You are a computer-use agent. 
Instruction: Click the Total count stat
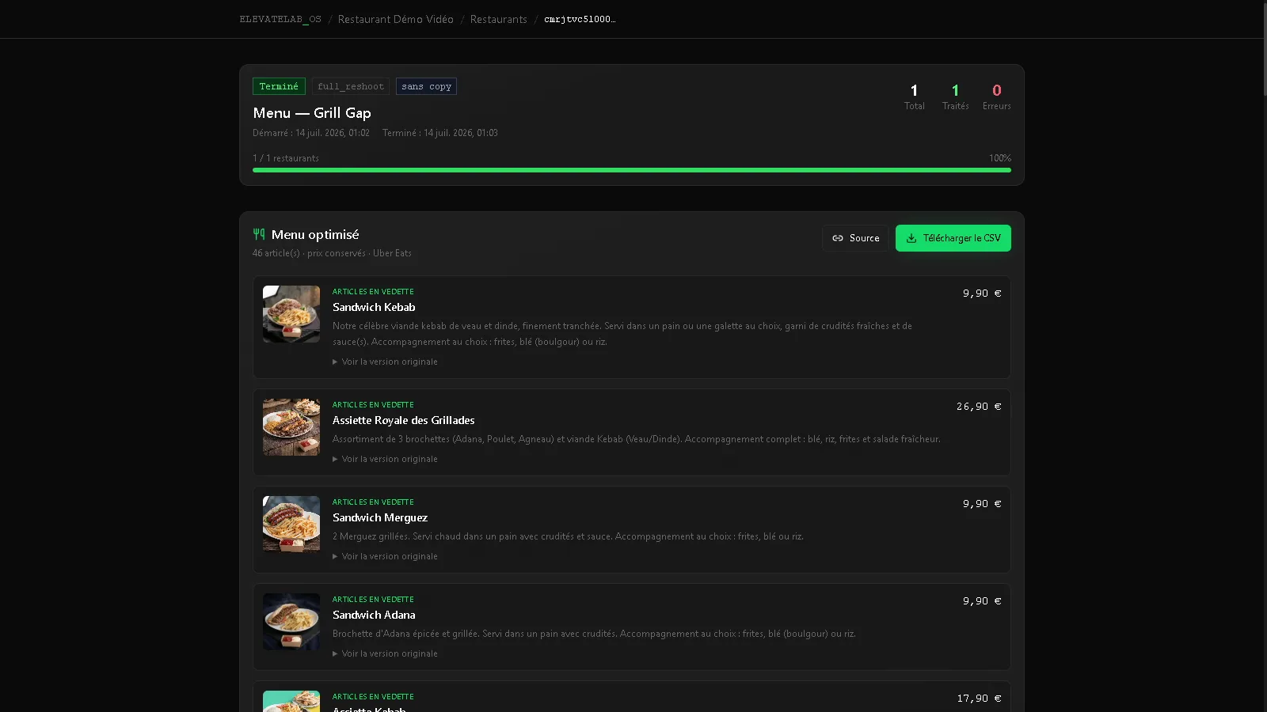click(915, 97)
